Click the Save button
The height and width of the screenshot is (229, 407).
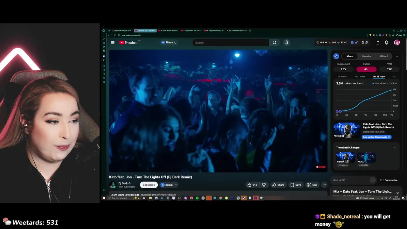tap(295, 185)
